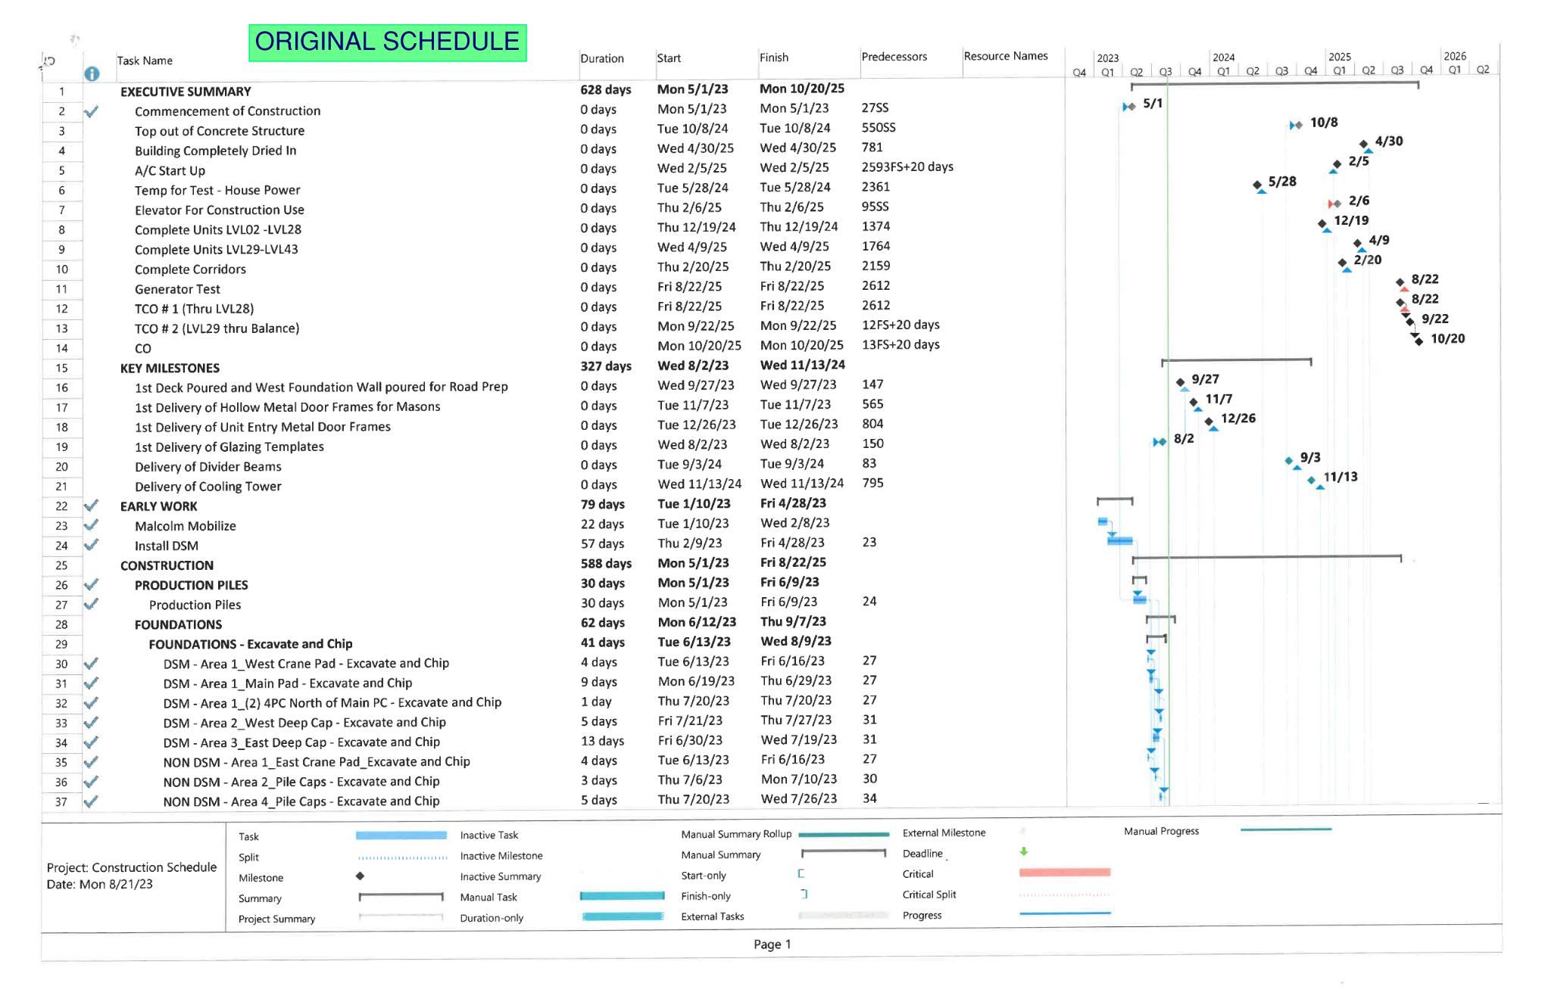Click the Start-only bracket symbol in legend
Viewport: 1545px width, 999px height.
801,873
